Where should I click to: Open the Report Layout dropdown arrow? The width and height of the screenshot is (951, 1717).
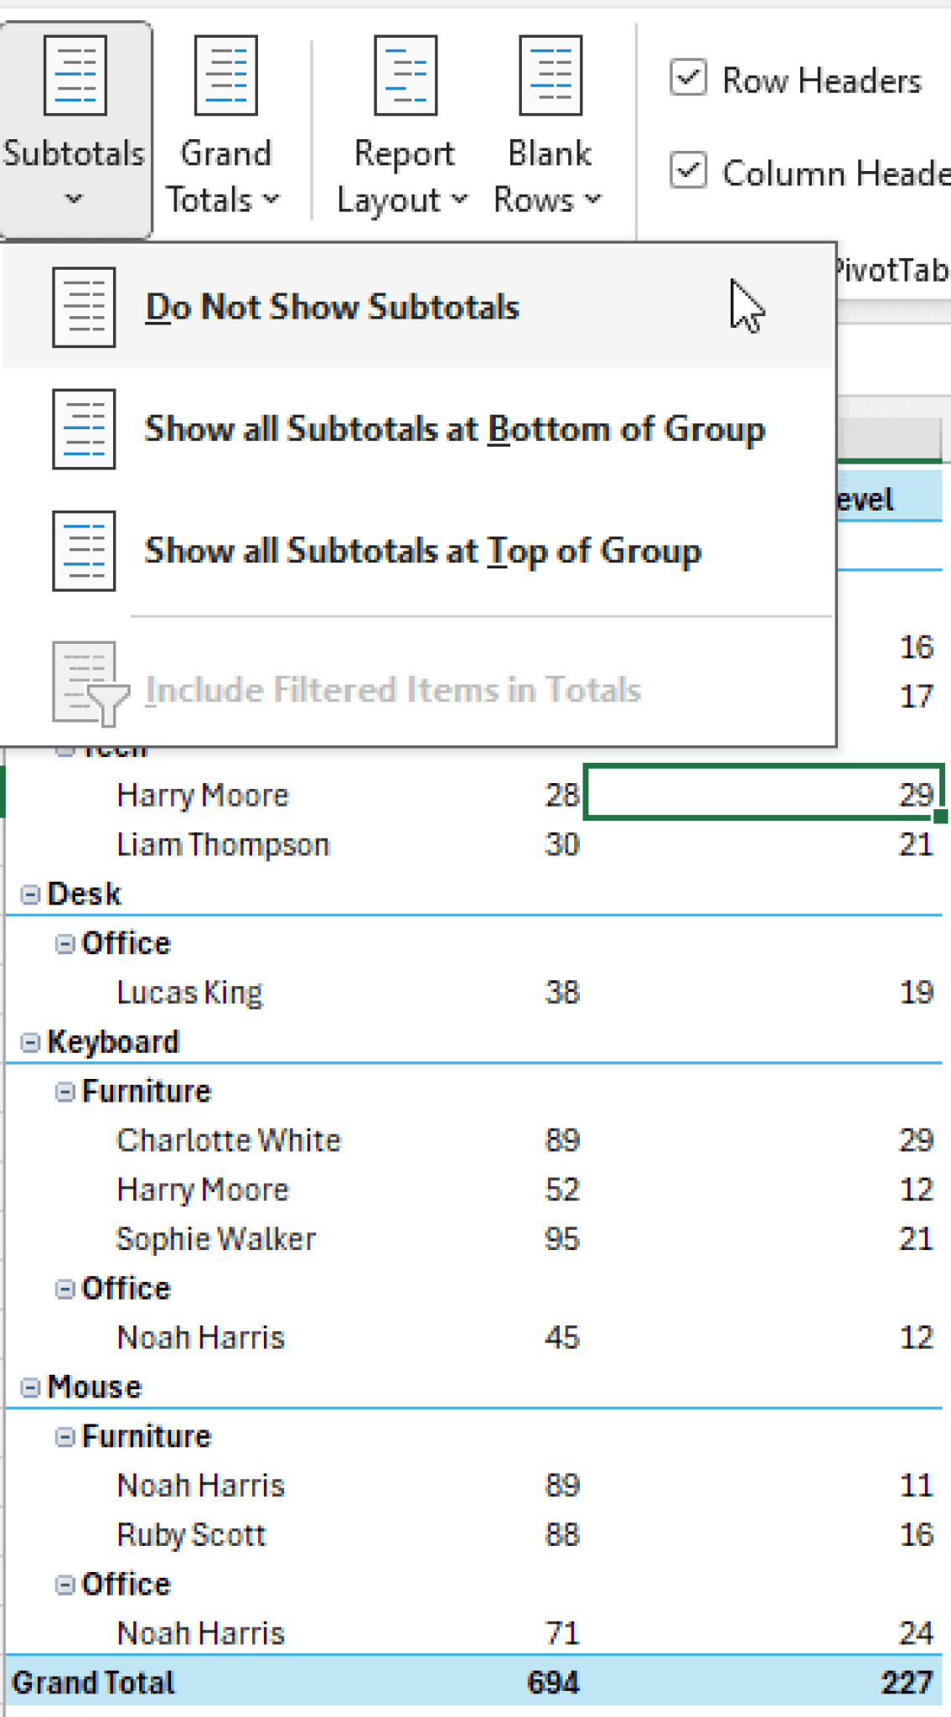click(459, 200)
